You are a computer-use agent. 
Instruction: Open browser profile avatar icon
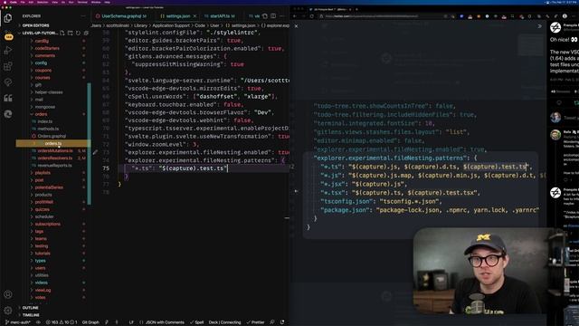(x=565, y=16)
